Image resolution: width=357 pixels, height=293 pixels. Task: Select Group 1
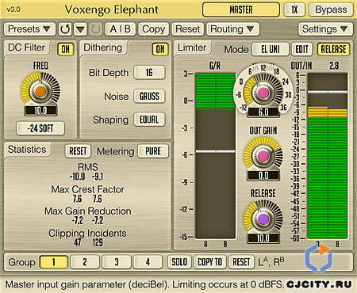coord(54,262)
